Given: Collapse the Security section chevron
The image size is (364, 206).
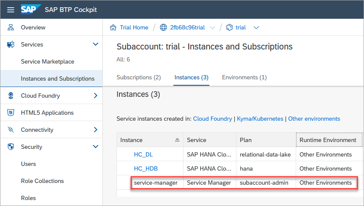Looking at the screenshot, I should pos(96,146).
